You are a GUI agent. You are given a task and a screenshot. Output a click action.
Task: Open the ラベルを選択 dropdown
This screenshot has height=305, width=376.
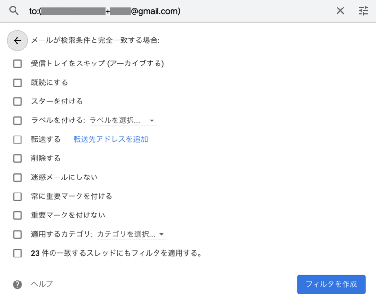(122, 120)
